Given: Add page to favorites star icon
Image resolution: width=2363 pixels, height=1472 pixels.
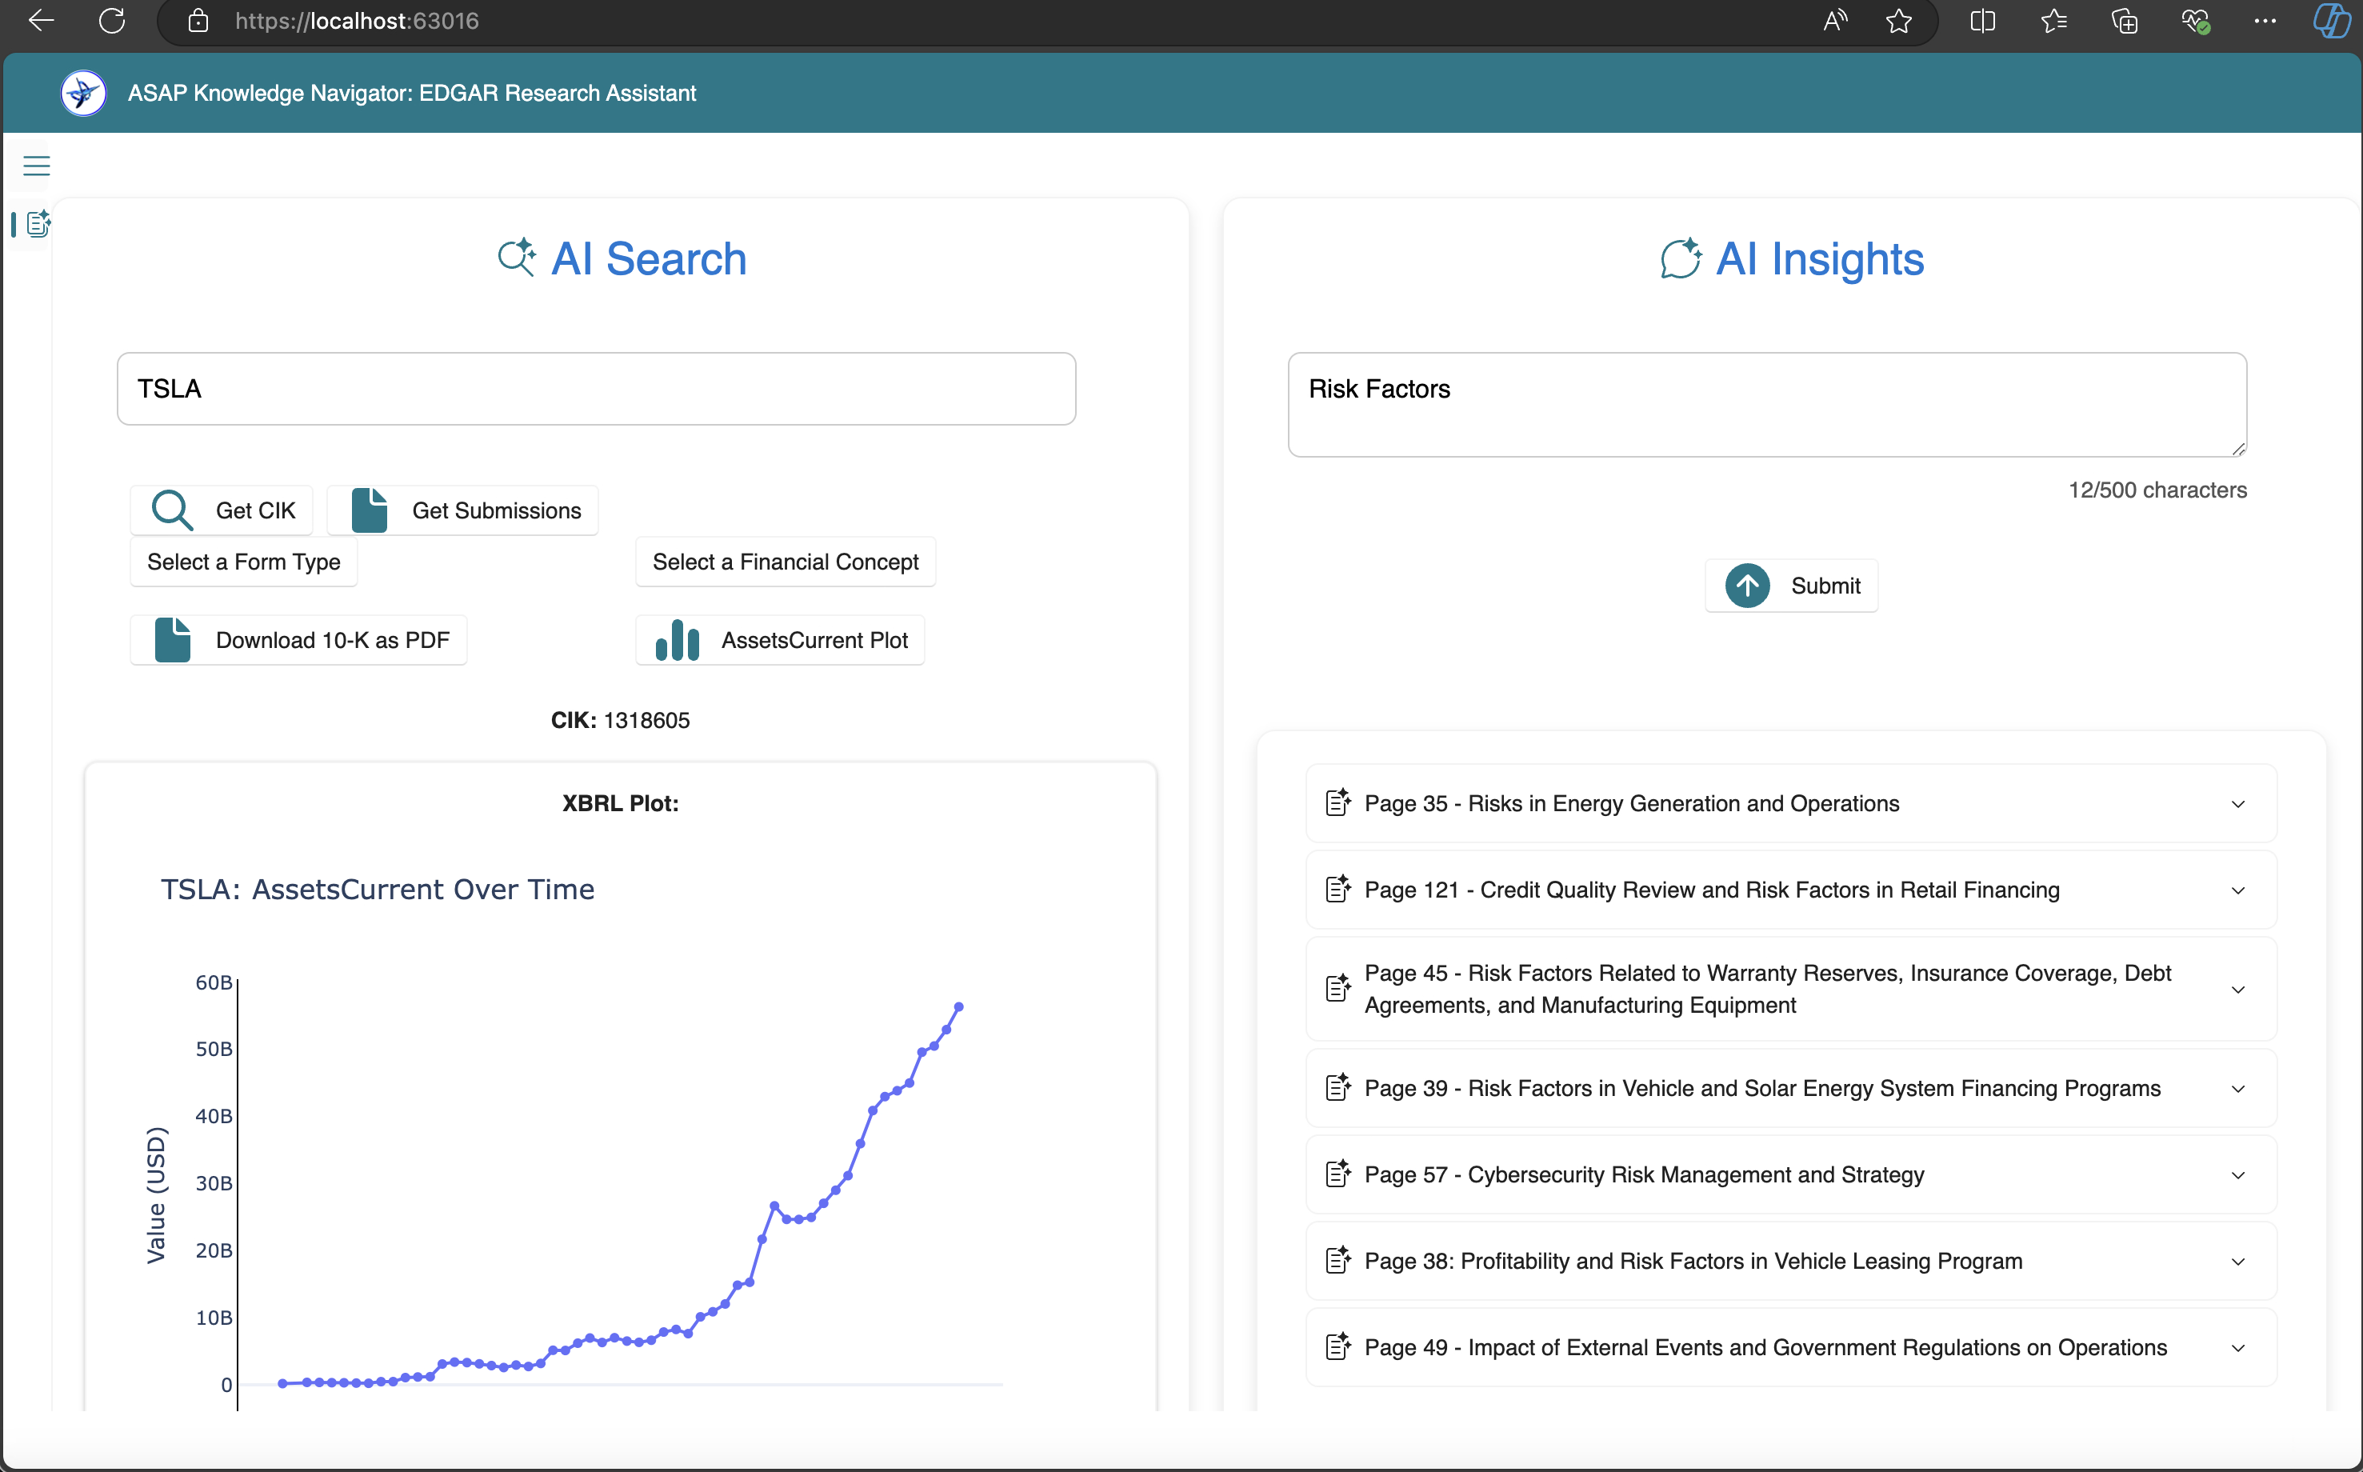Looking at the screenshot, I should (1897, 21).
